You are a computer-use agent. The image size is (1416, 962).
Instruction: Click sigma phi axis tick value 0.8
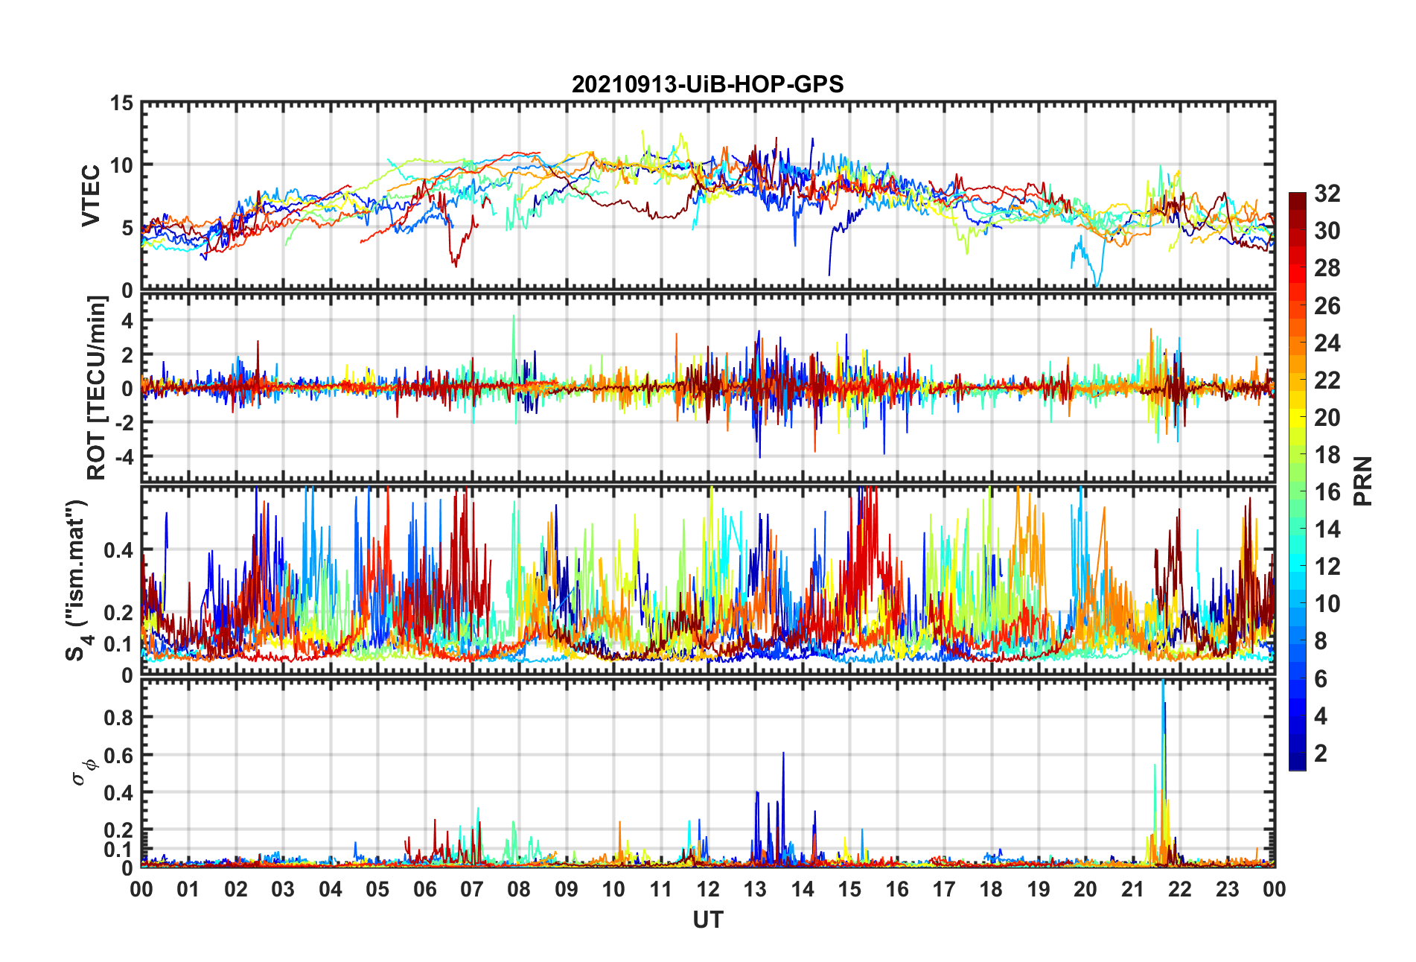(119, 717)
